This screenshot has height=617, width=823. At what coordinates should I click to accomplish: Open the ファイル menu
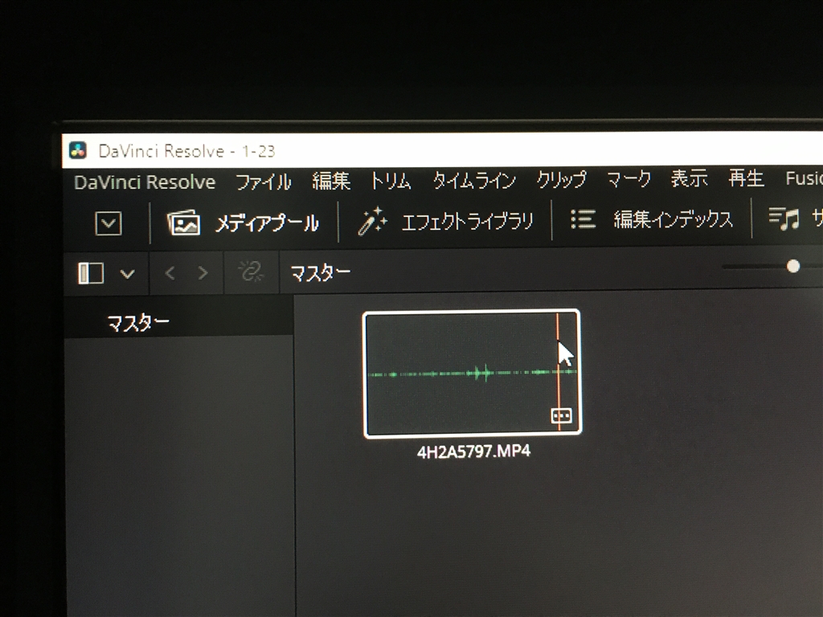pos(263,182)
